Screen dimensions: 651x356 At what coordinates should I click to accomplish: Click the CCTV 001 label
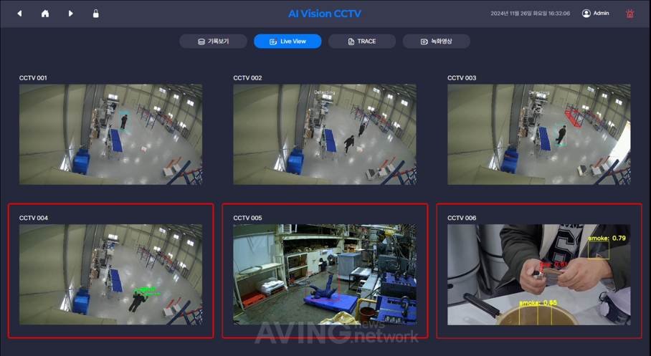(33, 78)
